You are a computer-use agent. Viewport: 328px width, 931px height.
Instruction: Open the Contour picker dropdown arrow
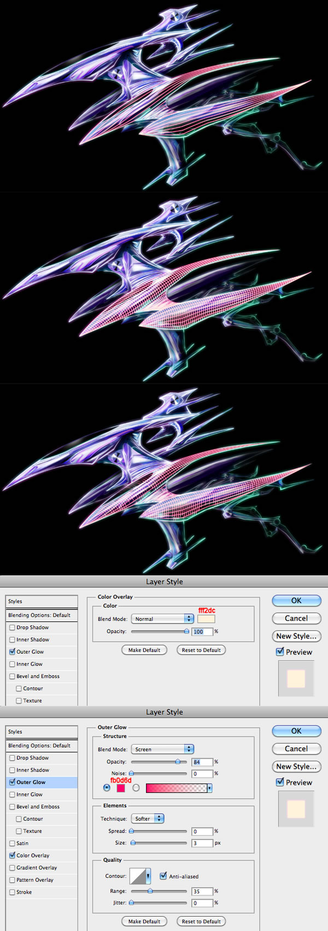148,876
